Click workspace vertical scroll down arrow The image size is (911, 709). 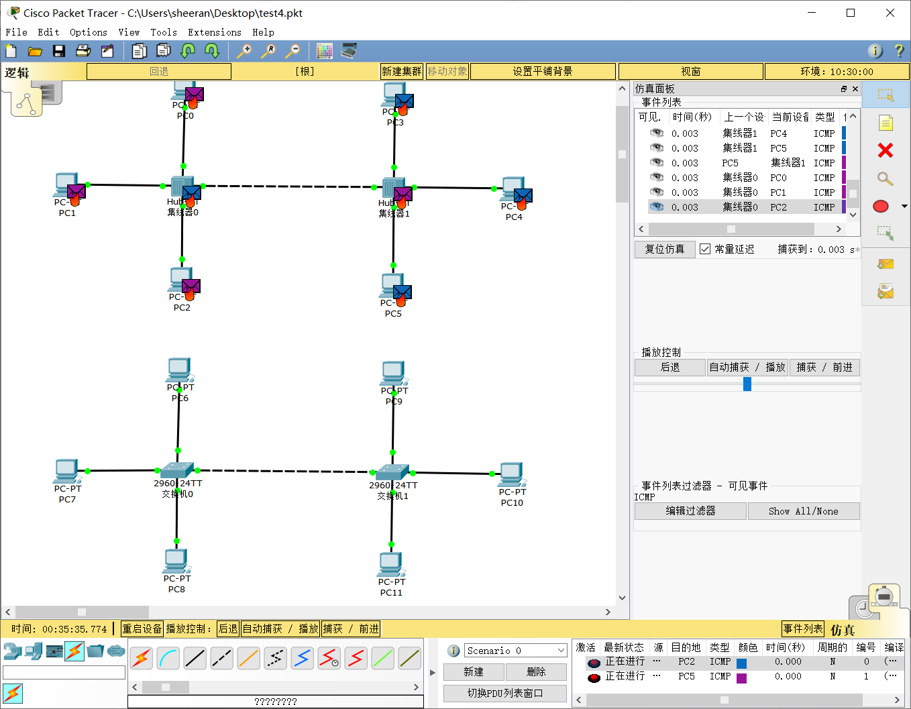point(622,598)
